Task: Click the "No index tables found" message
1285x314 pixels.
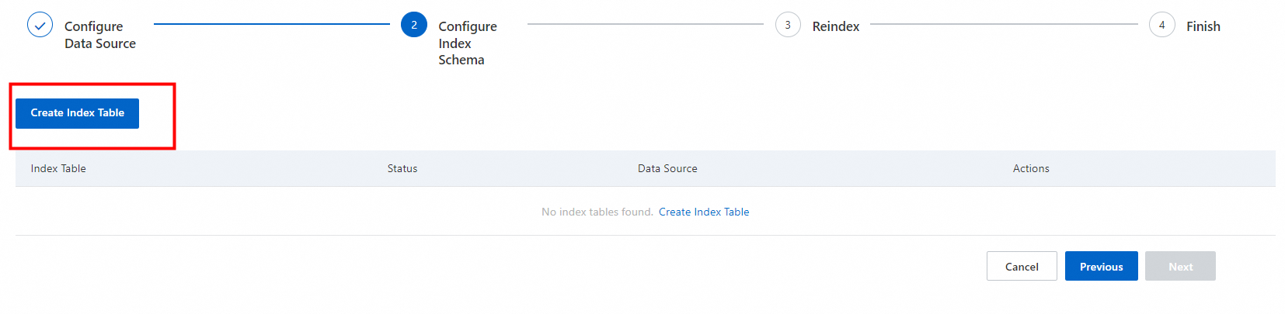Action: point(597,212)
